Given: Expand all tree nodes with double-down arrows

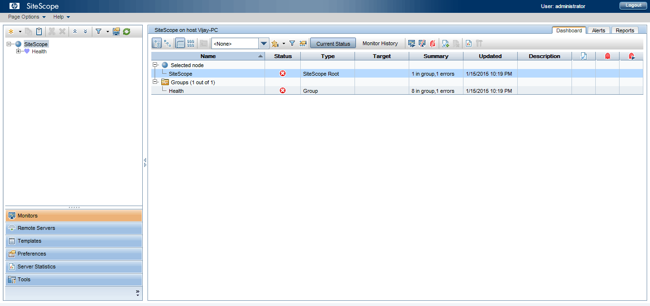Looking at the screenshot, I should [86, 31].
